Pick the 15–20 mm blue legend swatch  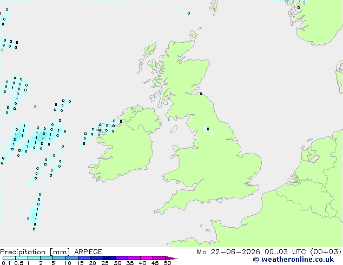point(84,258)
